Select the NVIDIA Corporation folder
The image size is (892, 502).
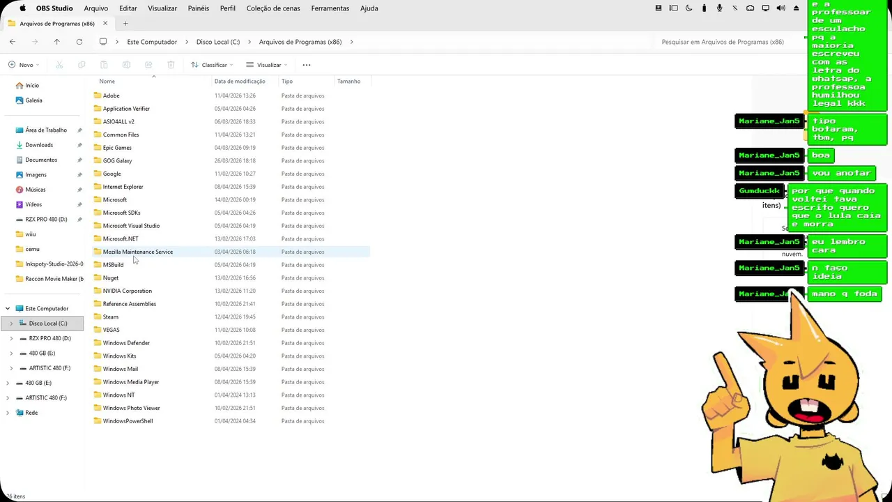pyautogui.click(x=231, y=291)
